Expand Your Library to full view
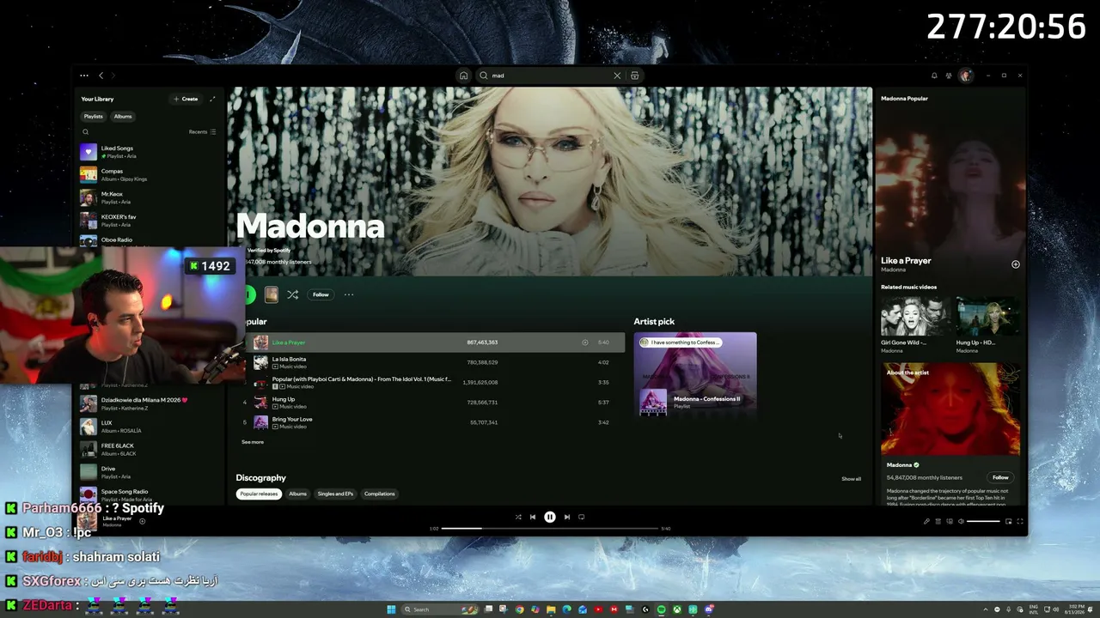Image resolution: width=1100 pixels, height=618 pixels. pos(212,99)
